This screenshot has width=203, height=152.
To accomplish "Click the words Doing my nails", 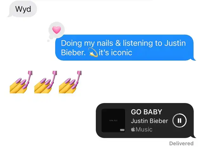I will coord(87,43).
